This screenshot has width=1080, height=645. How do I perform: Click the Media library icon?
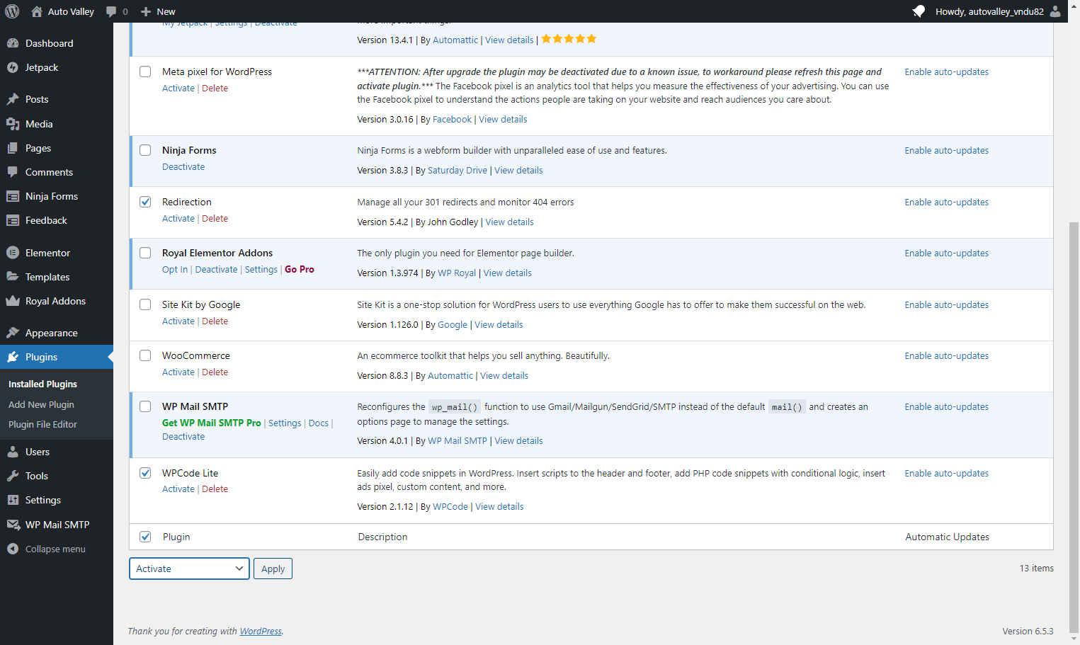[x=13, y=124]
